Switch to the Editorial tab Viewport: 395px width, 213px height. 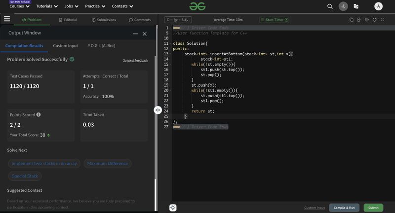pyautogui.click(x=68, y=20)
